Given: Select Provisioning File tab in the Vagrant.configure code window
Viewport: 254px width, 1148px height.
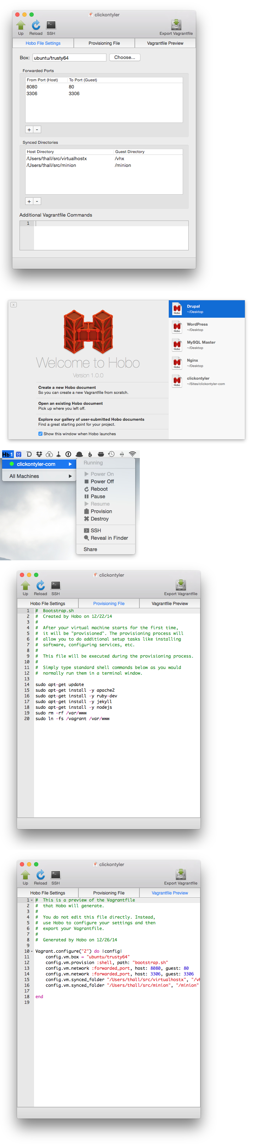Looking at the screenshot, I should 109,893.
